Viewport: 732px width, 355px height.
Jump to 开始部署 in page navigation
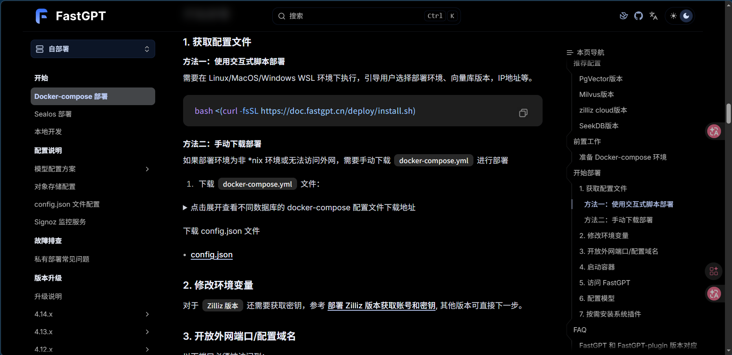tap(587, 173)
